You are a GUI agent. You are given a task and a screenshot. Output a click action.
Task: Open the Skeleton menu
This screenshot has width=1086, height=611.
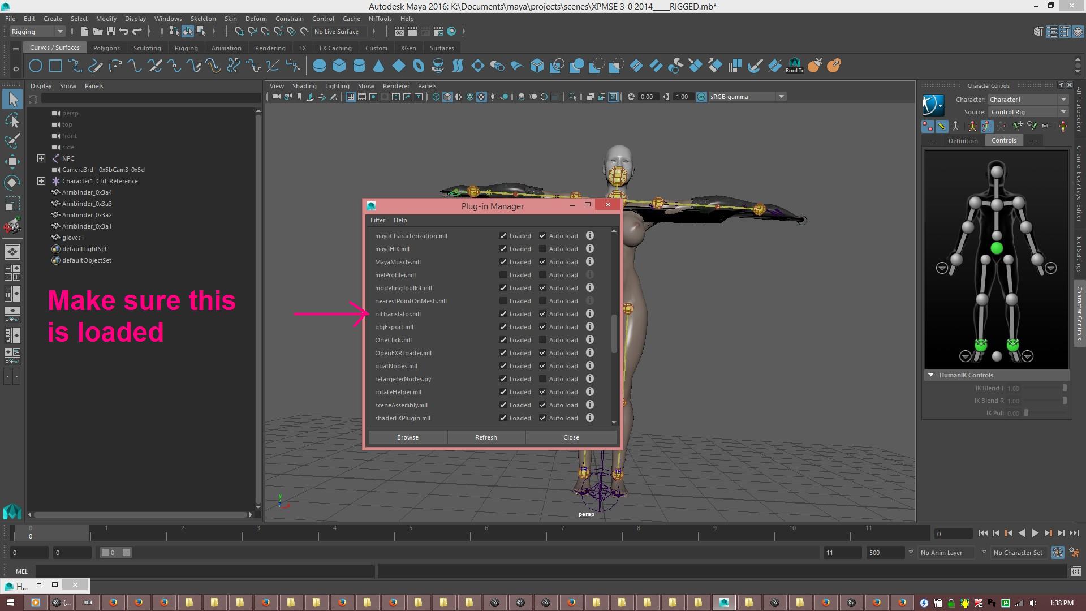tap(202, 19)
